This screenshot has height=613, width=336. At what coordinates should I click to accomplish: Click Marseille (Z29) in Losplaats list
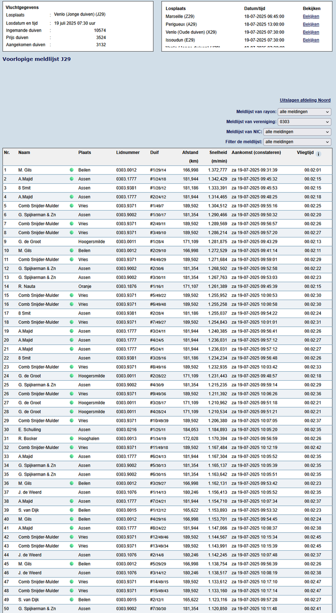(180, 16)
